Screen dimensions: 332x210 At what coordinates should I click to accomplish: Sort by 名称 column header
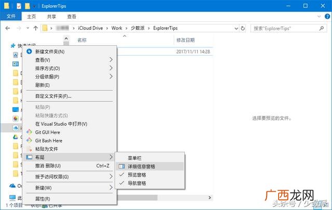point(82,40)
